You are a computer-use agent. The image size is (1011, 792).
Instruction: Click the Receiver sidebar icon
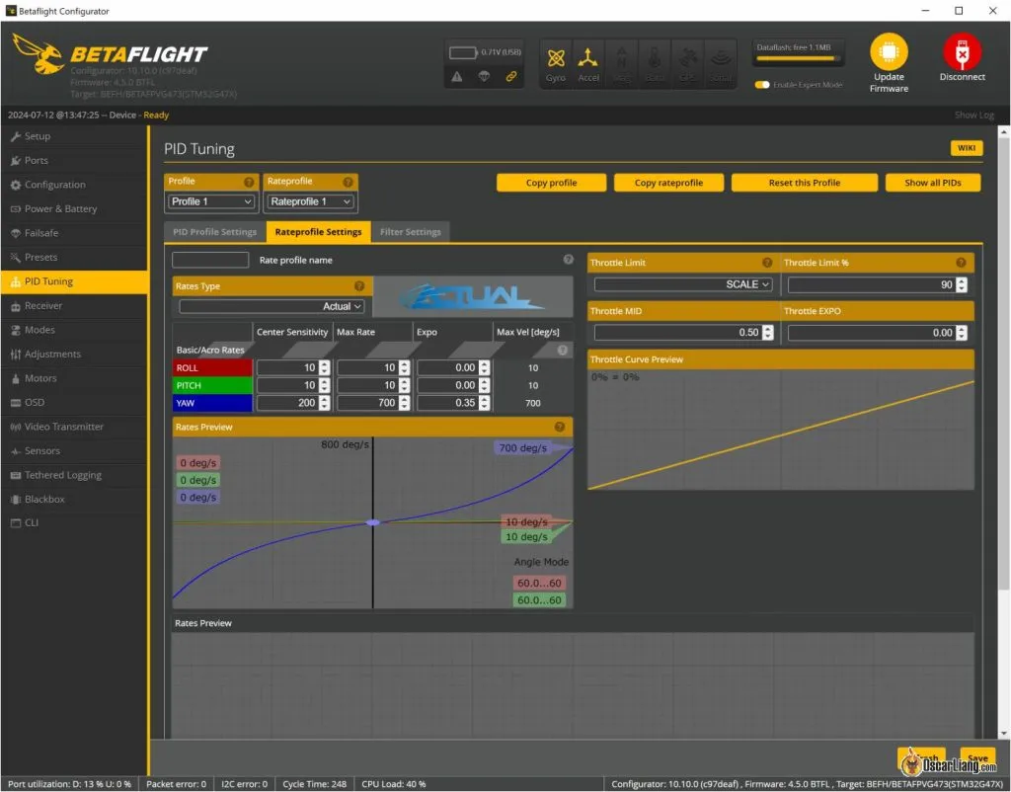point(16,306)
